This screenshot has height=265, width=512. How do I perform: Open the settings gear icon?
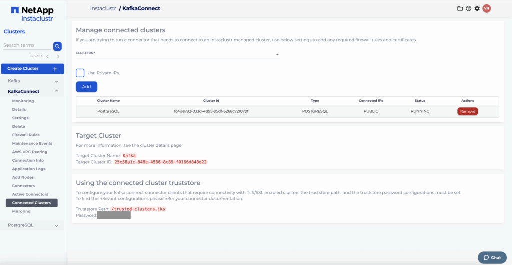[477, 8]
